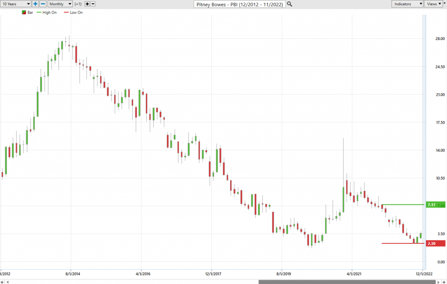The height and width of the screenshot is (284, 447).
Task: Click the 3.50 price axis label
Action: click(441, 234)
